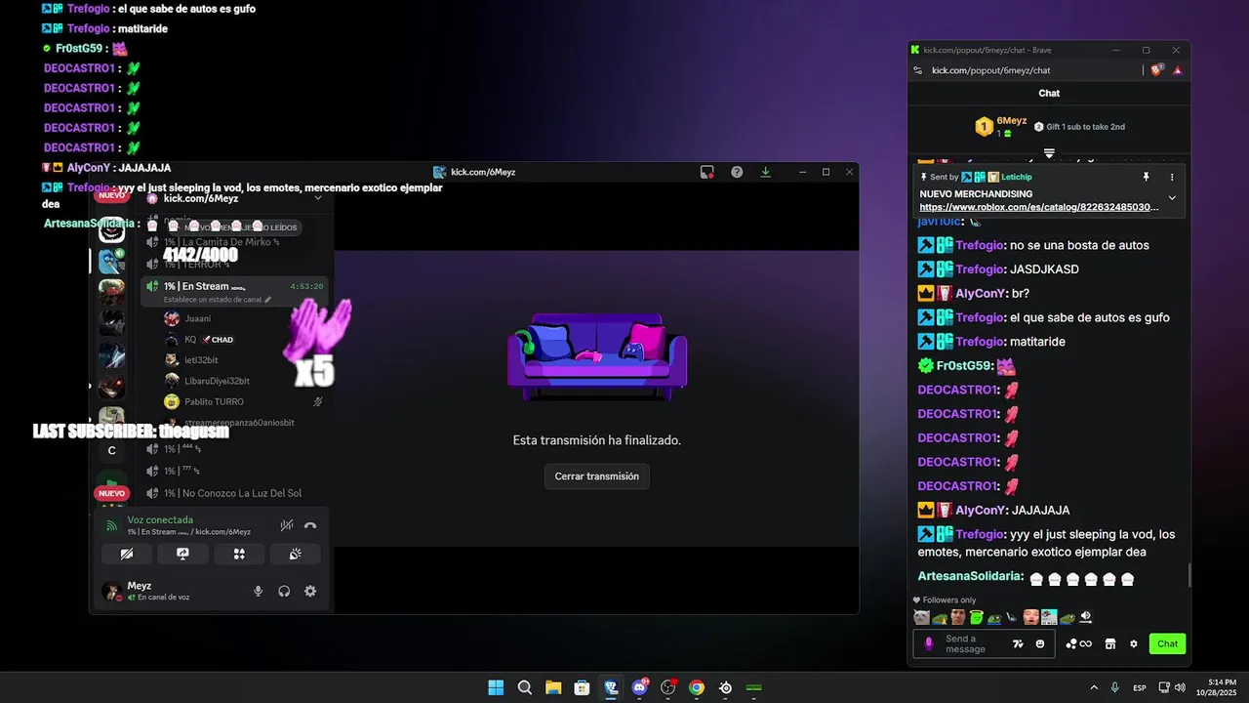Open 6Meyz top gifter entry

pyautogui.click(x=1001, y=126)
